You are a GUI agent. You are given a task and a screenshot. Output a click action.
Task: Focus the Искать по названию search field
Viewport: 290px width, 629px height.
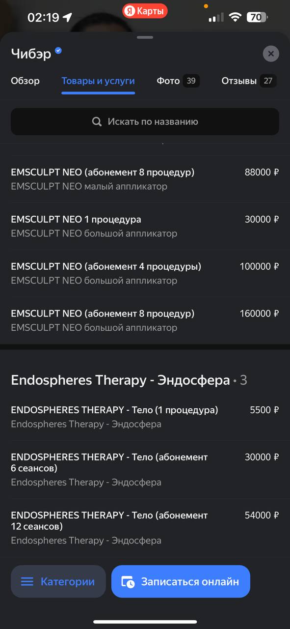[145, 122]
